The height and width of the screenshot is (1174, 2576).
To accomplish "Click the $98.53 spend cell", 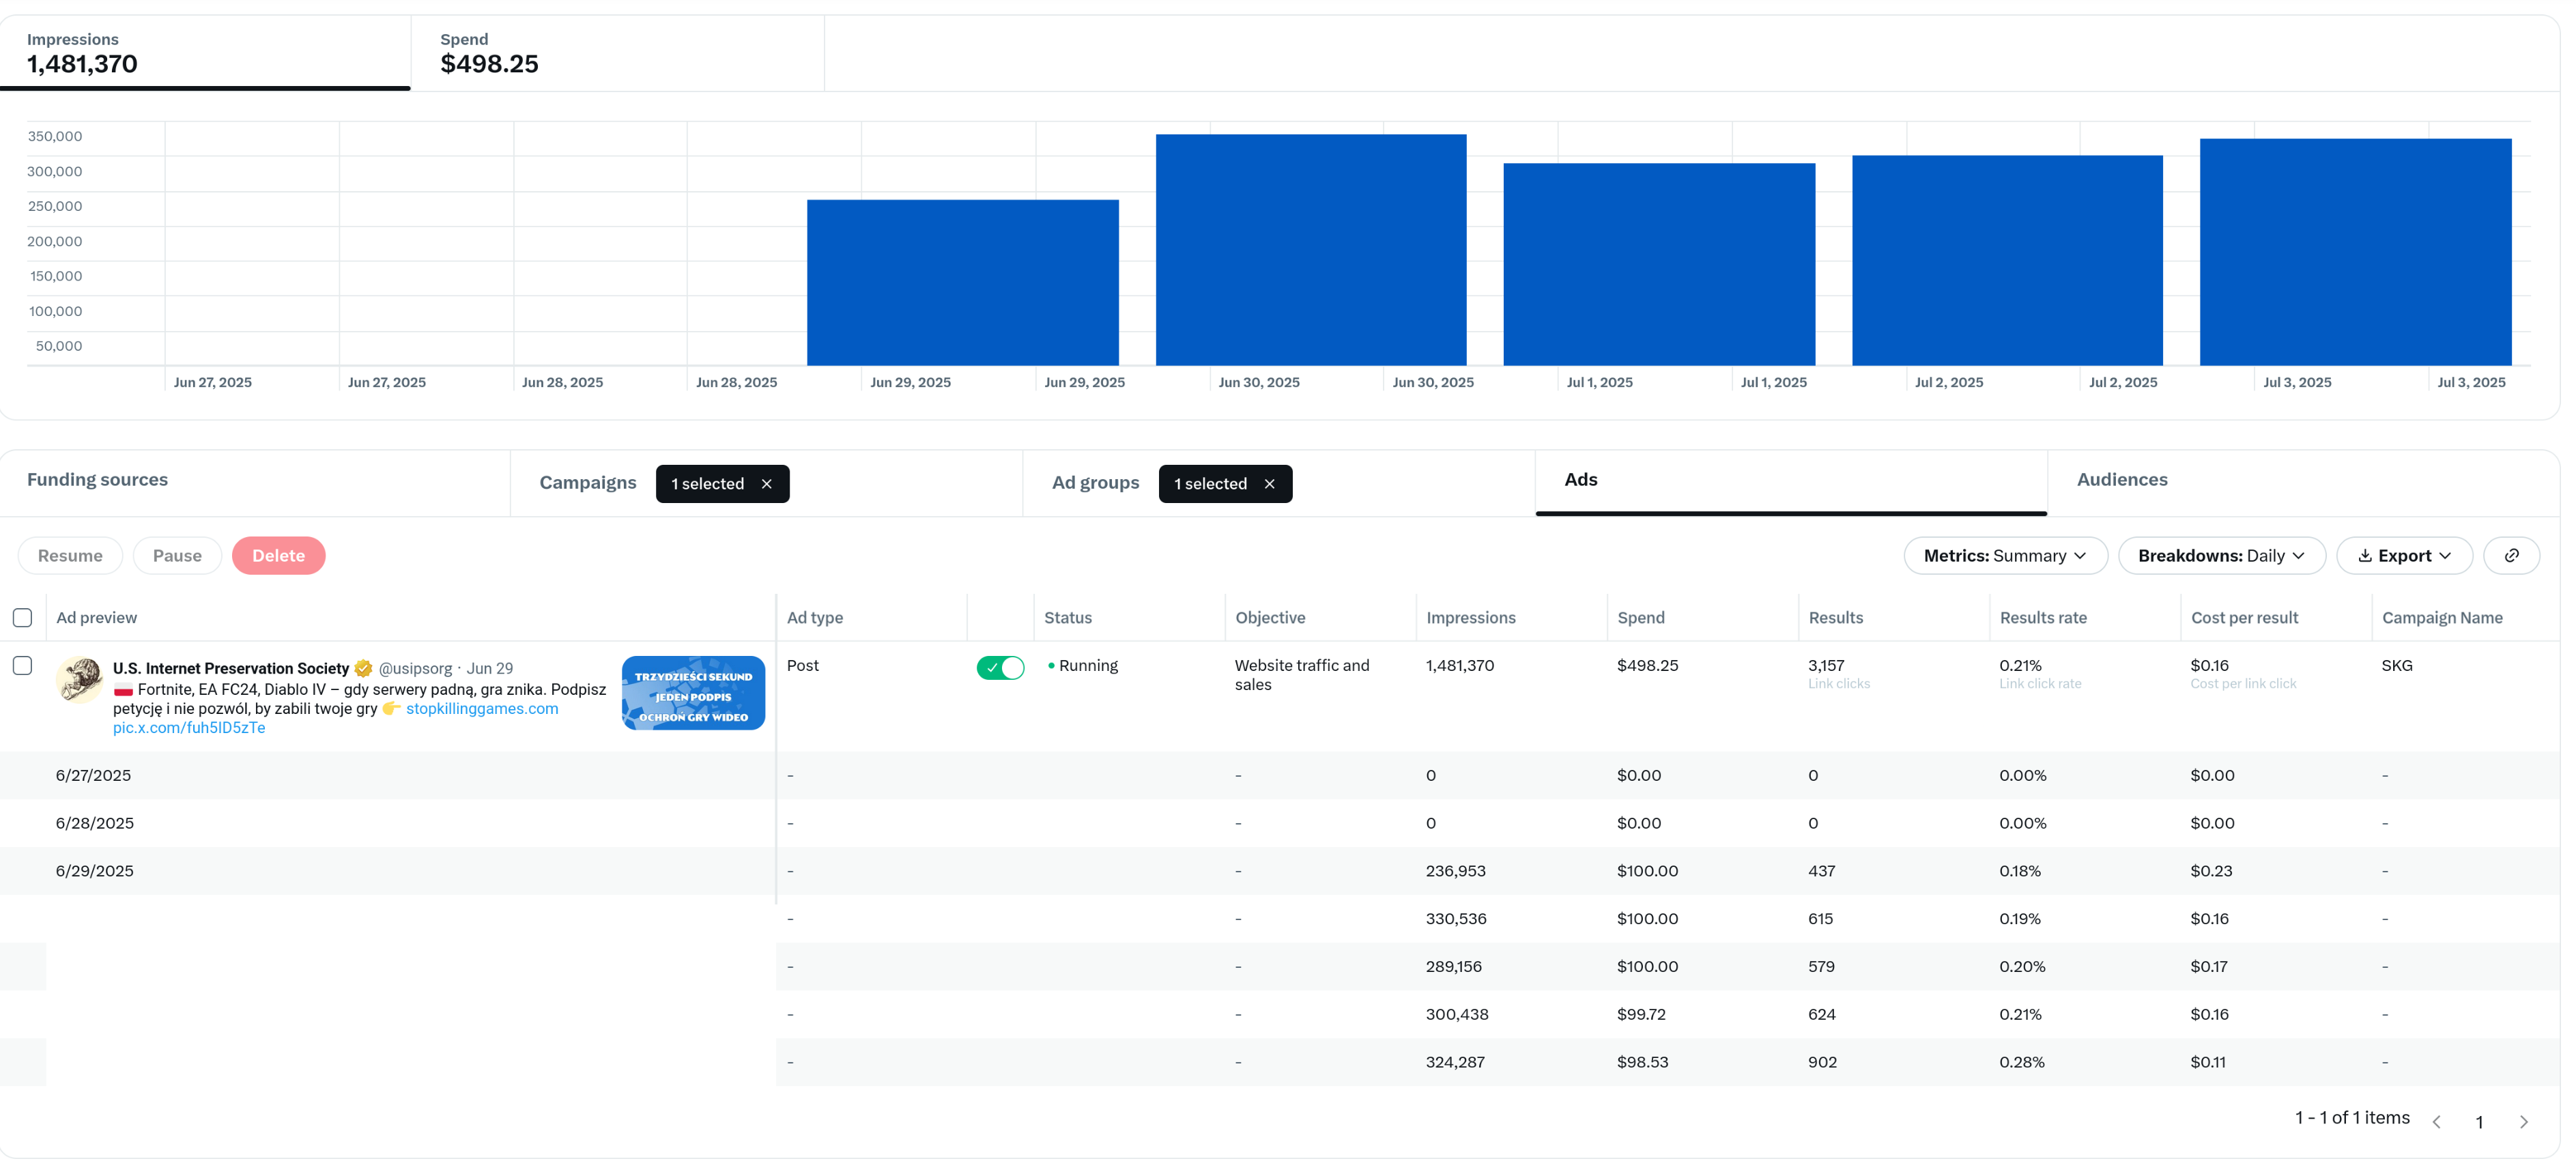I will click(1642, 1063).
